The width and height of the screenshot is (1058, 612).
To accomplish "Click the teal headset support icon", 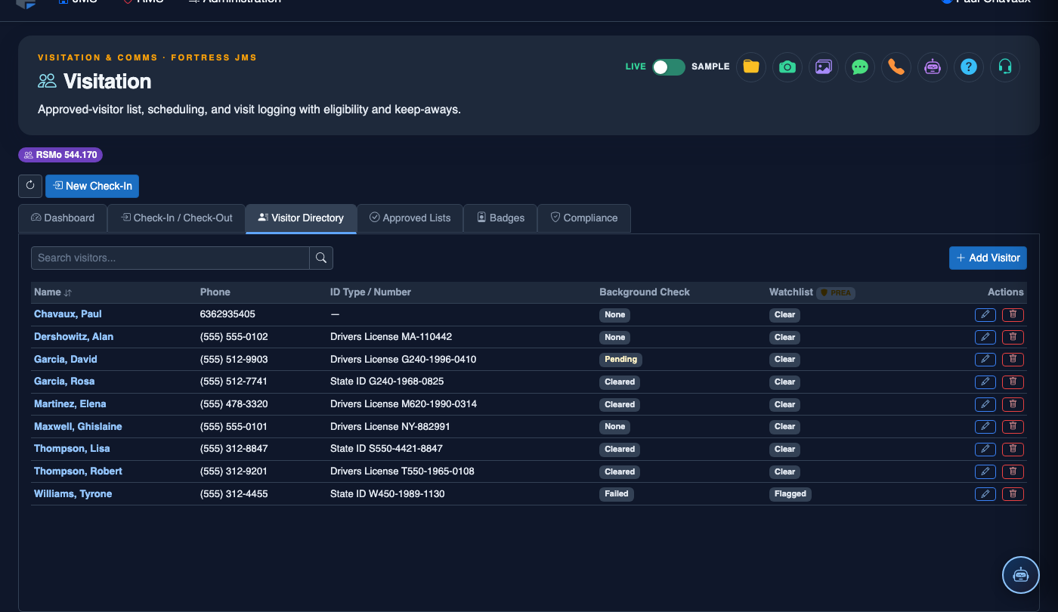I will 1005,66.
